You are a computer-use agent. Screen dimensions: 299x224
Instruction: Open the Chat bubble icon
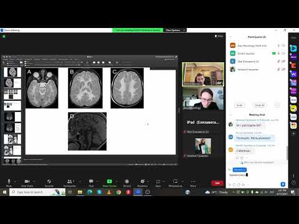pos(91,182)
